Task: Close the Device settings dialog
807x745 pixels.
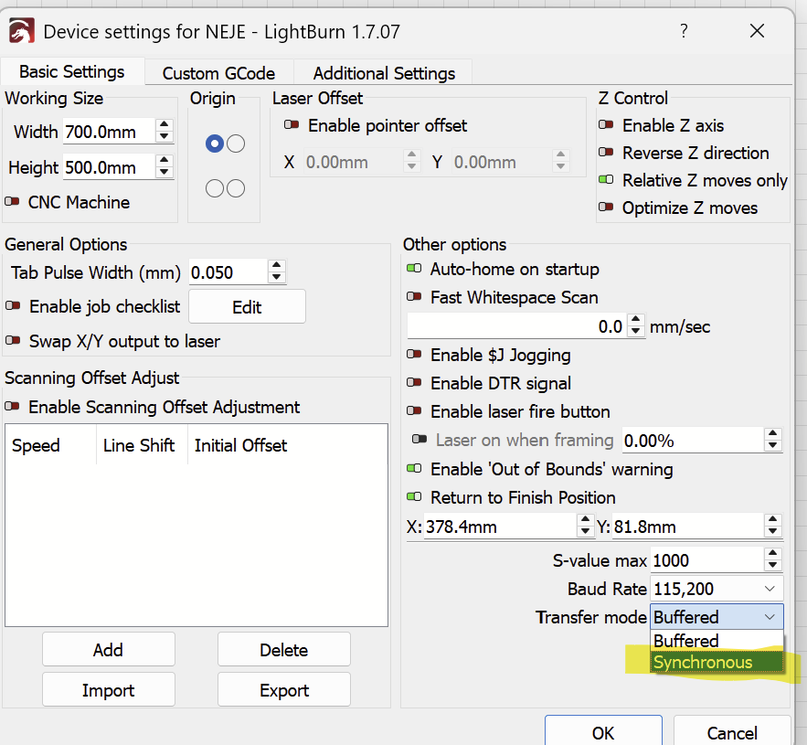Action: point(757,31)
